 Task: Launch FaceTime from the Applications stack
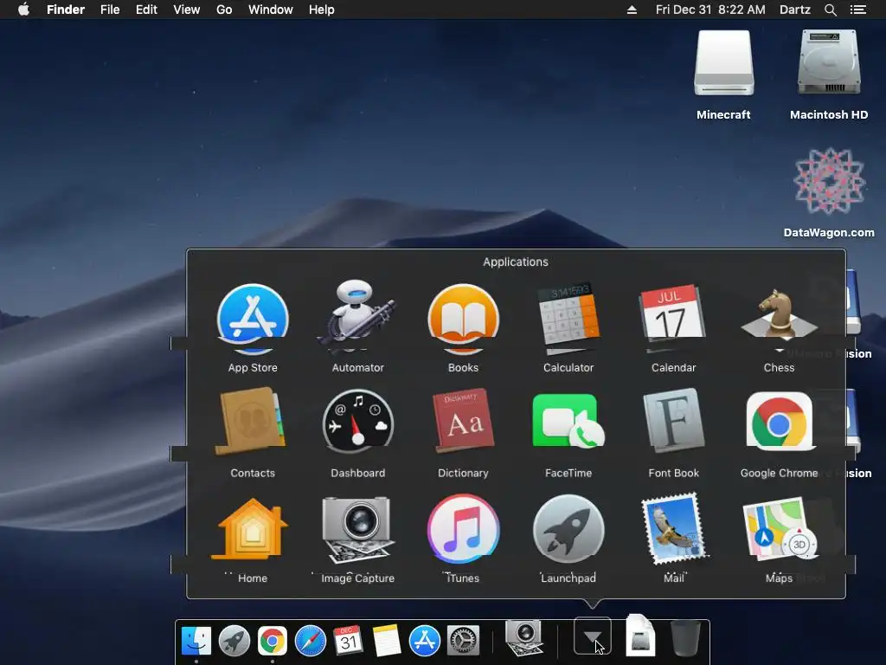click(x=568, y=421)
